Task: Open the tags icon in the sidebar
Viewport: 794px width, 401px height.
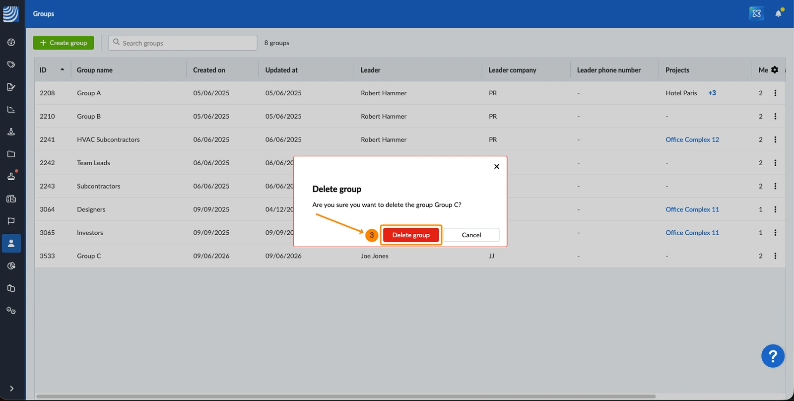Action: coord(11,65)
